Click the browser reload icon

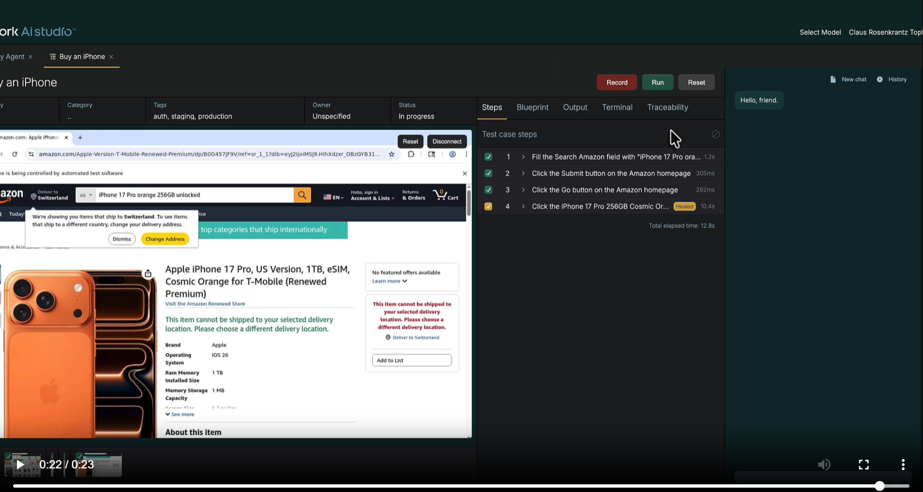(x=15, y=155)
